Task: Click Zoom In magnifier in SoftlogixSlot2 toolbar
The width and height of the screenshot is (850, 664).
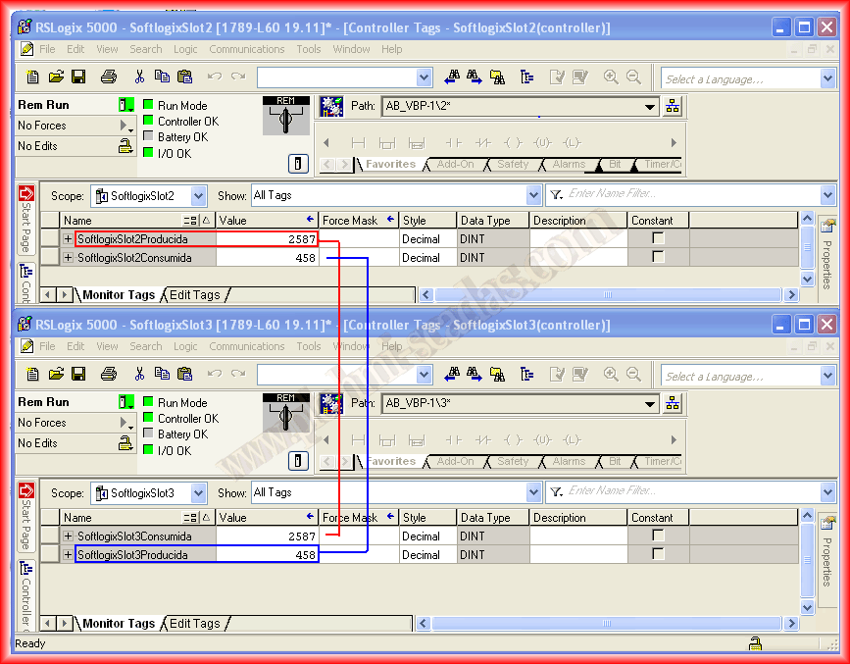Action: [611, 77]
